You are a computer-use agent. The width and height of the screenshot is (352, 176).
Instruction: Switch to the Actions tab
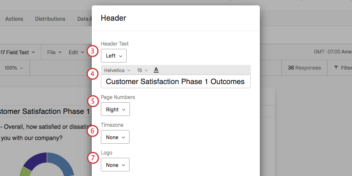click(x=14, y=19)
